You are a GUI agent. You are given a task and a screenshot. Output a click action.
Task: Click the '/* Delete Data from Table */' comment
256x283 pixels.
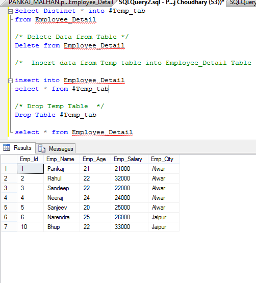[x=72, y=37]
